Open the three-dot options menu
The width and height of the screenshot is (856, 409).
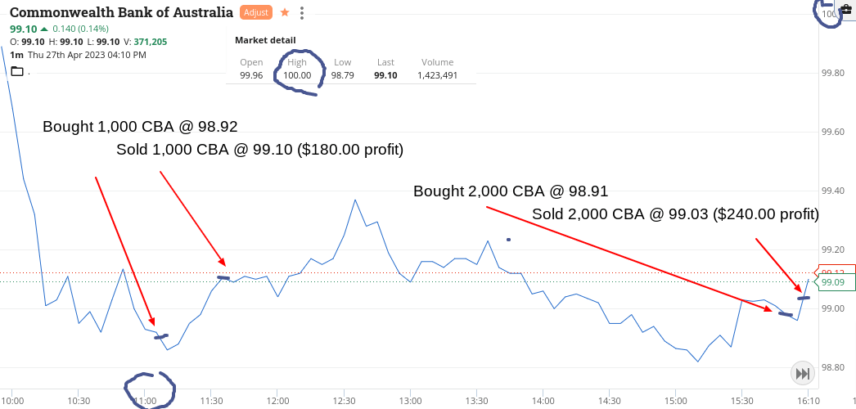[303, 12]
